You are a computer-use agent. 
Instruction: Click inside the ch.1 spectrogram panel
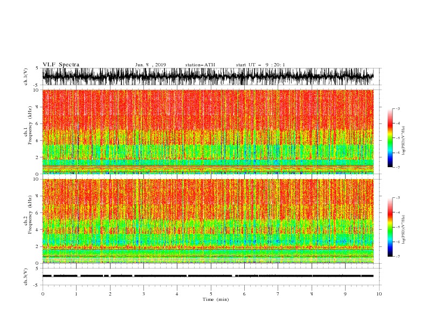(x=208, y=132)
